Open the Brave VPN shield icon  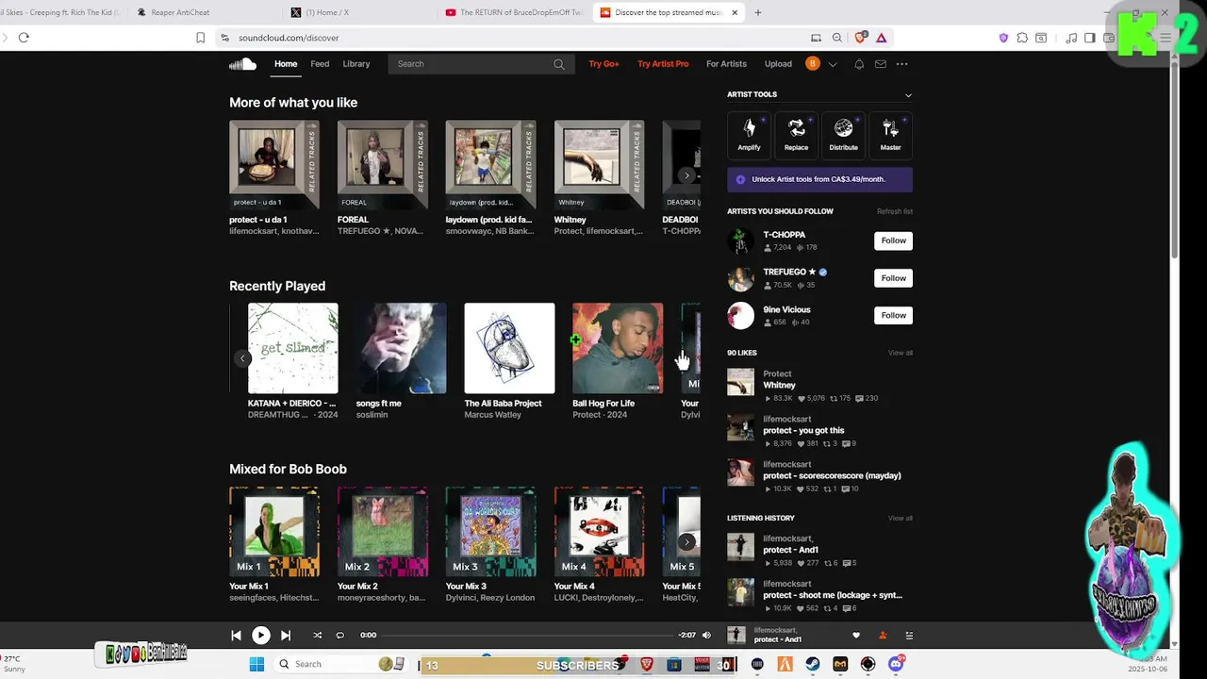tap(1003, 38)
